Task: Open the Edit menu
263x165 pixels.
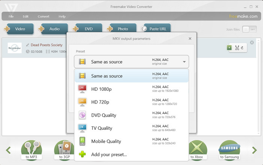Action: (x=26, y=16)
